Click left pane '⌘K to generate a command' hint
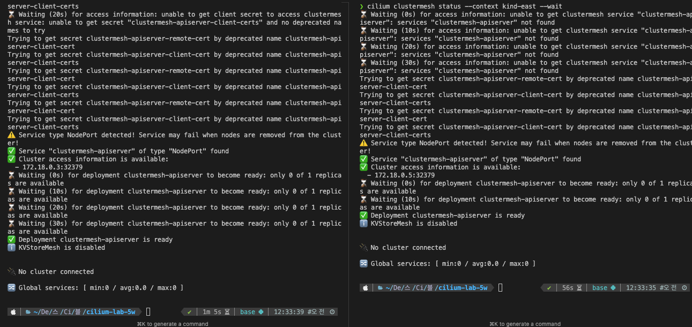 tap(173, 324)
